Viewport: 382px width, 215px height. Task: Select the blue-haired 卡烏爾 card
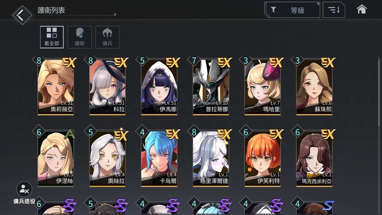pyautogui.click(x=159, y=159)
